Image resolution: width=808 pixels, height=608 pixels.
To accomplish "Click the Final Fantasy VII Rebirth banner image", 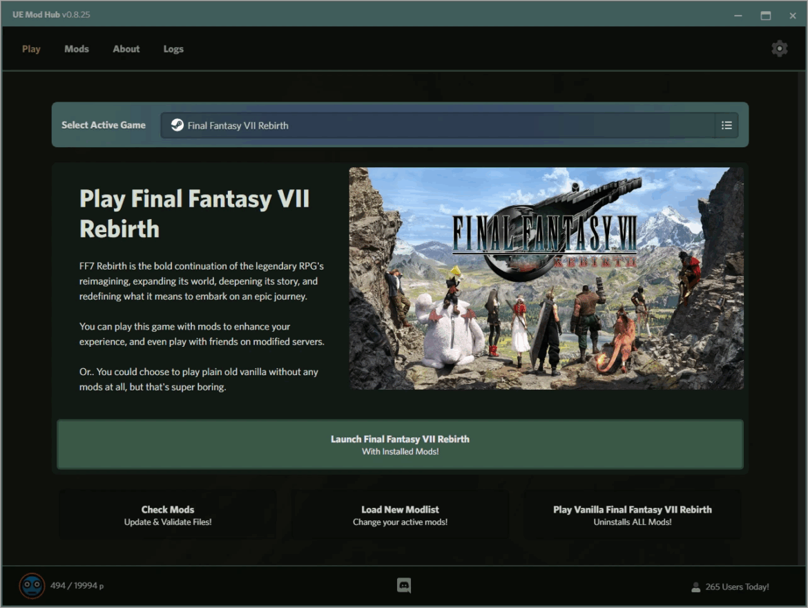I will (546, 278).
